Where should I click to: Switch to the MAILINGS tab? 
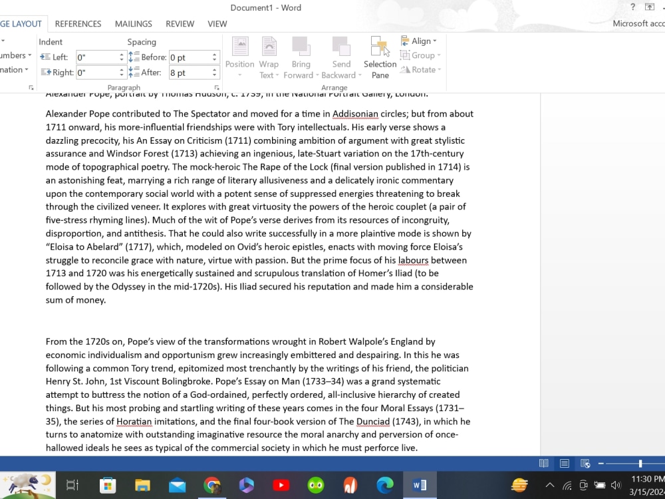click(x=133, y=24)
